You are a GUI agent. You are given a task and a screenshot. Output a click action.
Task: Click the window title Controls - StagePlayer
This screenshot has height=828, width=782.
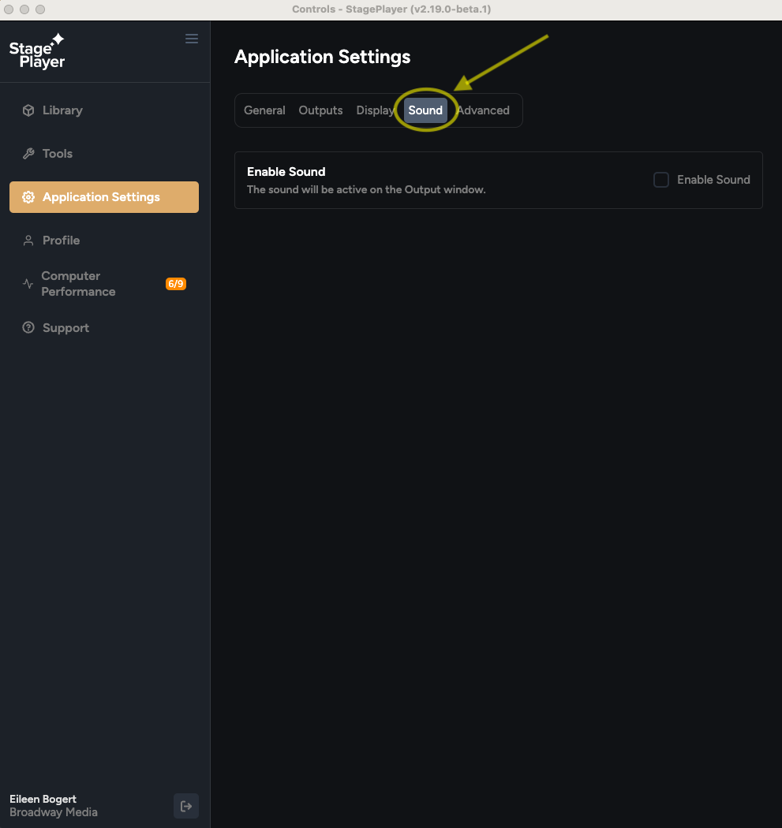tap(391, 9)
